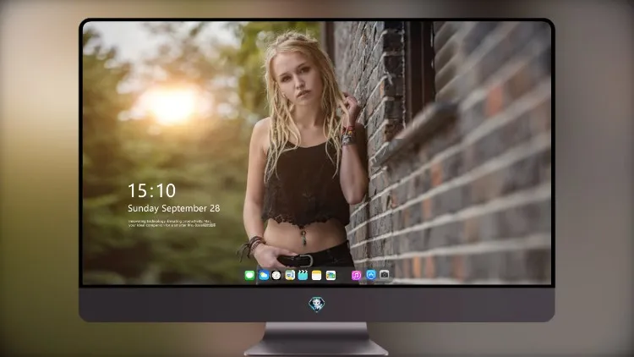
Task: Launch the pink Music app in dock
Action: [356, 276]
